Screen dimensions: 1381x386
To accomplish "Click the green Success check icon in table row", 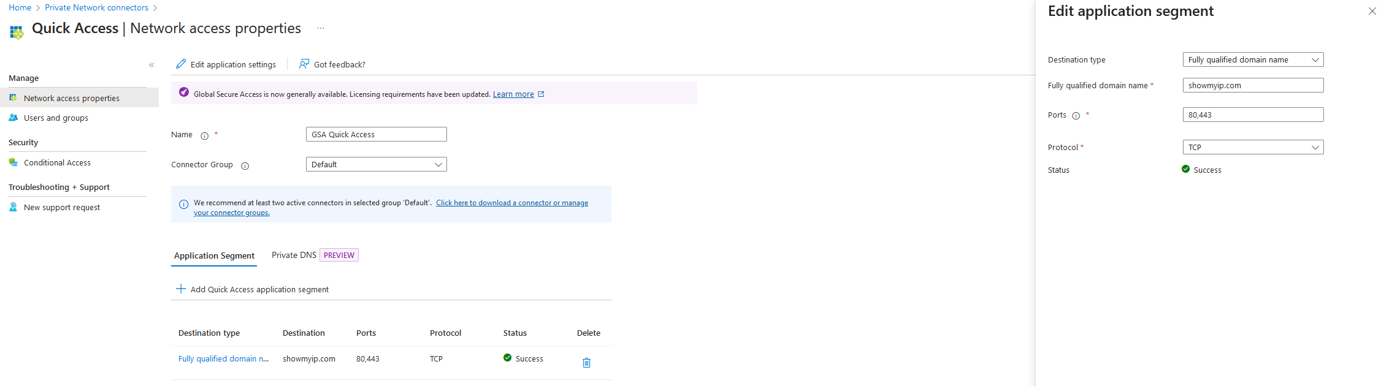I will [507, 358].
